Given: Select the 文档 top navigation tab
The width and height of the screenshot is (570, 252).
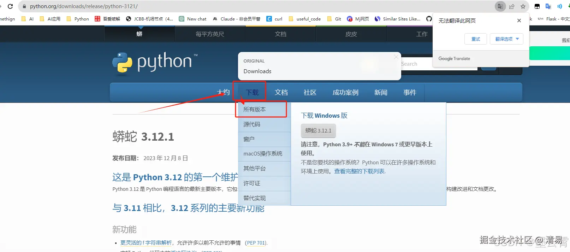Looking at the screenshot, I should coord(281,34).
